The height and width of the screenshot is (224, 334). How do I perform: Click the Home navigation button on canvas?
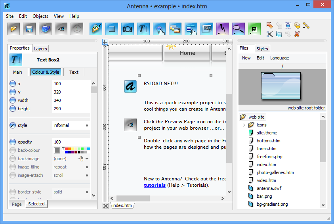click(187, 53)
